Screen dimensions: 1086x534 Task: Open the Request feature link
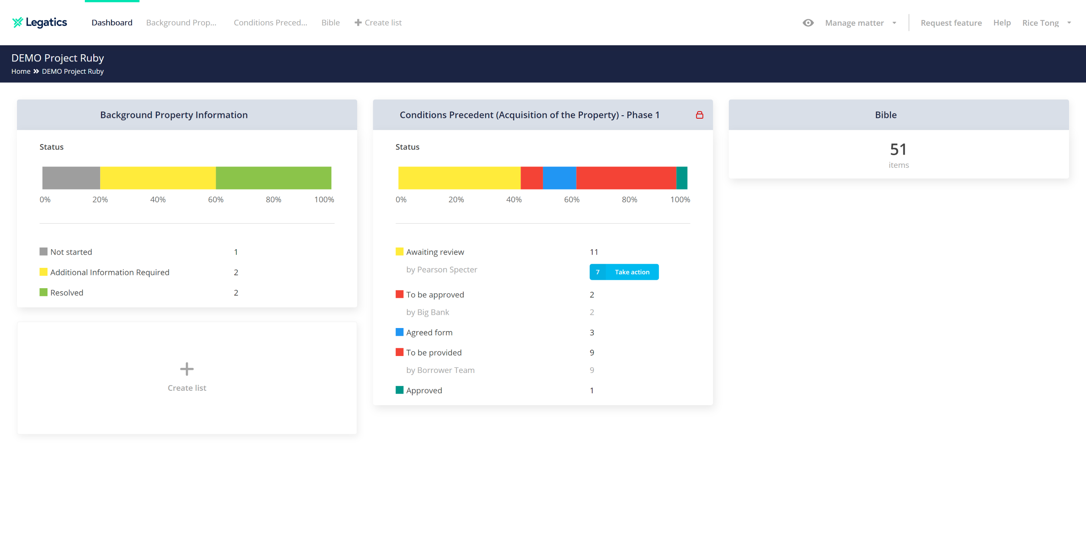951,23
